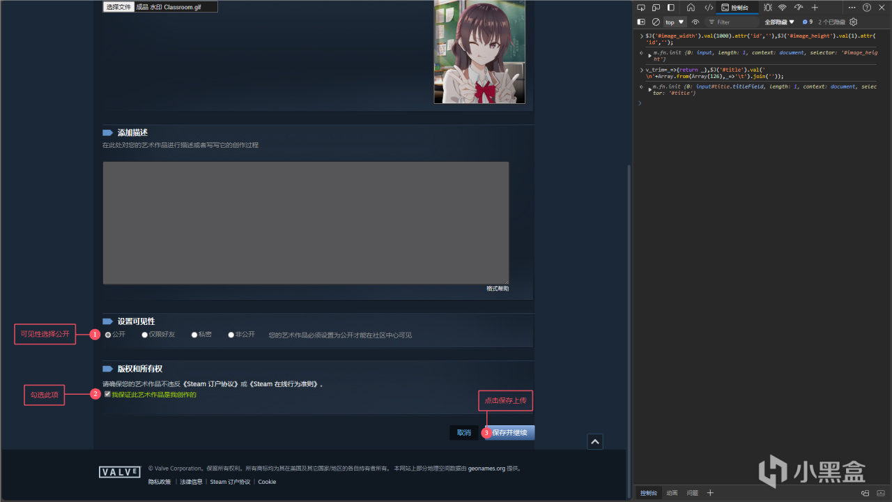Click the anime girl preview thumbnail
Image resolution: width=892 pixels, height=502 pixels.
[479, 52]
